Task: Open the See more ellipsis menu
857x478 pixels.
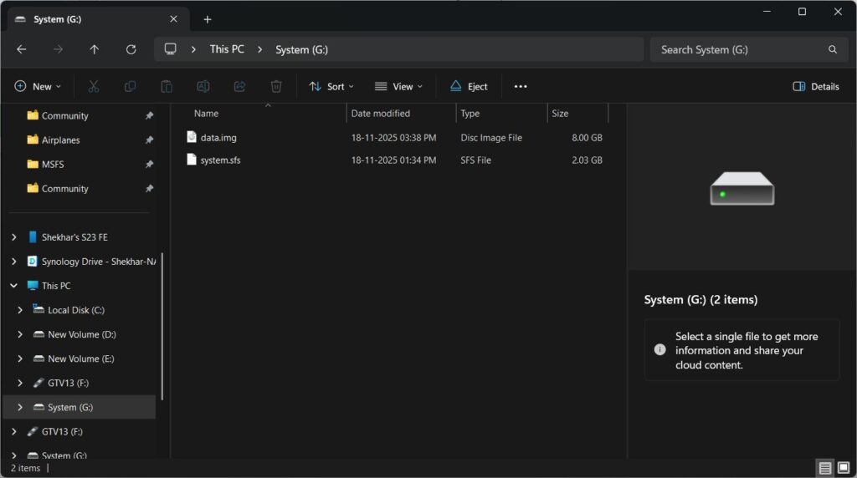Action: 521,86
